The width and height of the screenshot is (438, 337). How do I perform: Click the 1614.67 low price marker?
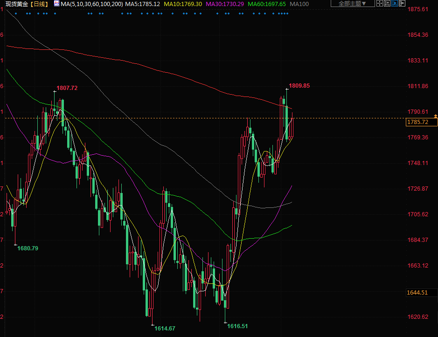click(165, 329)
